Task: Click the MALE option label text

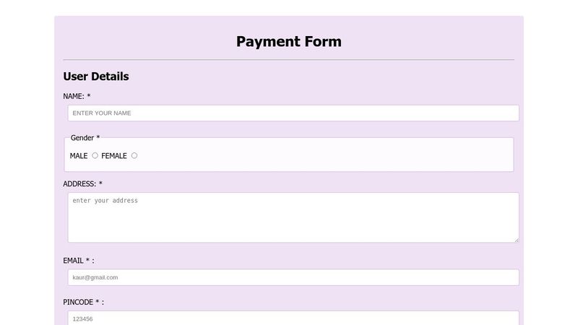Action: click(x=79, y=156)
